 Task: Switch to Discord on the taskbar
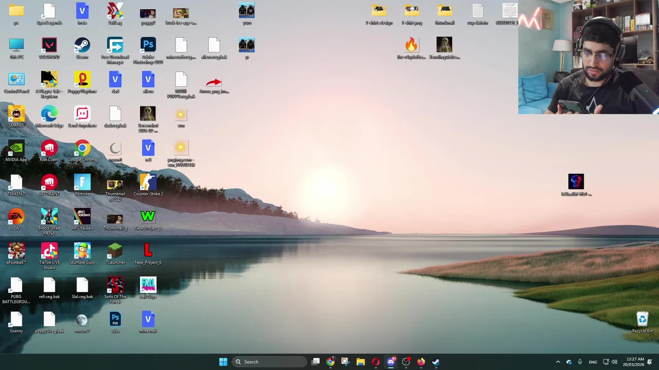pyautogui.click(x=391, y=362)
